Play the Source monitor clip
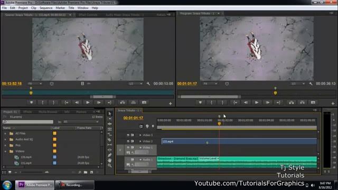Image resolution: width=338 pixels, height=190 pixels. [88, 102]
